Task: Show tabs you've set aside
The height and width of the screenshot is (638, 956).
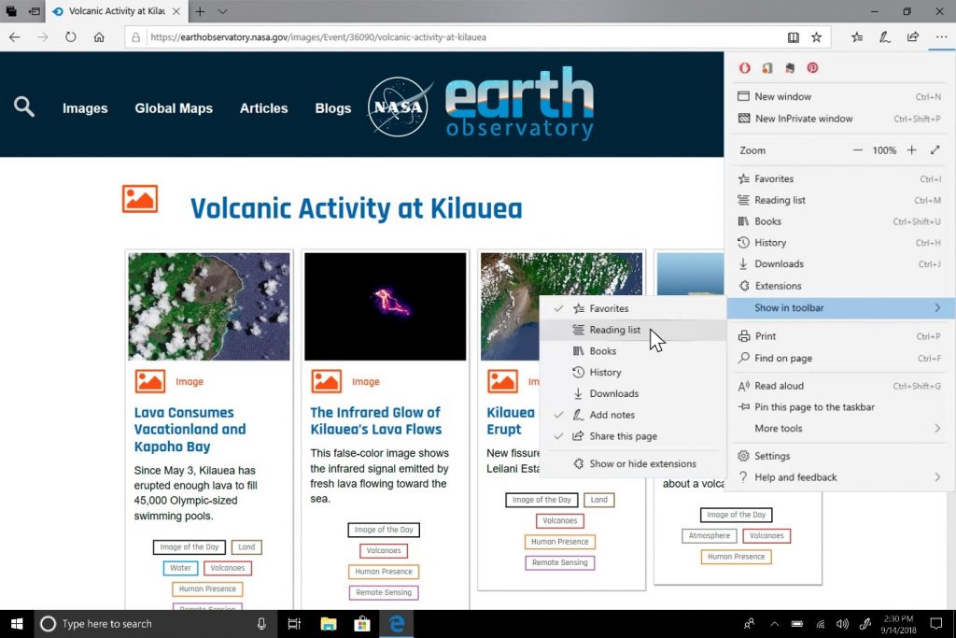Action: (x=11, y=11)
